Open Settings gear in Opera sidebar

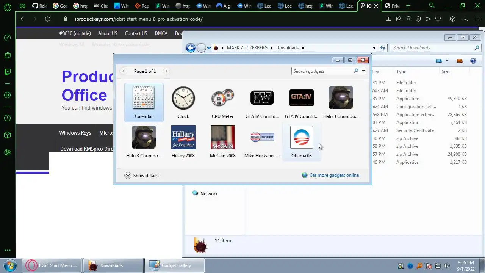click(x=7, y=152)
